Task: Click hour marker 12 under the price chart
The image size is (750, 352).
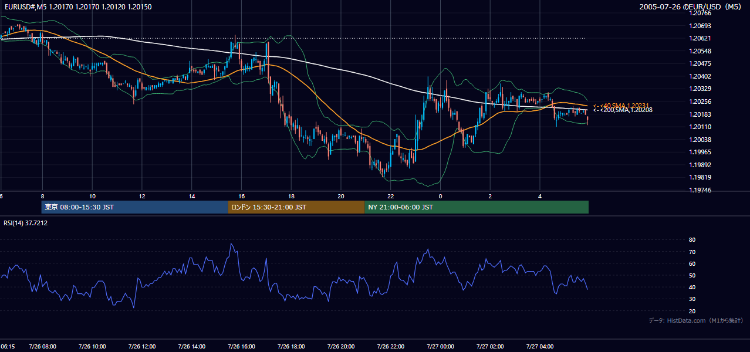Action: coord(142,196)
